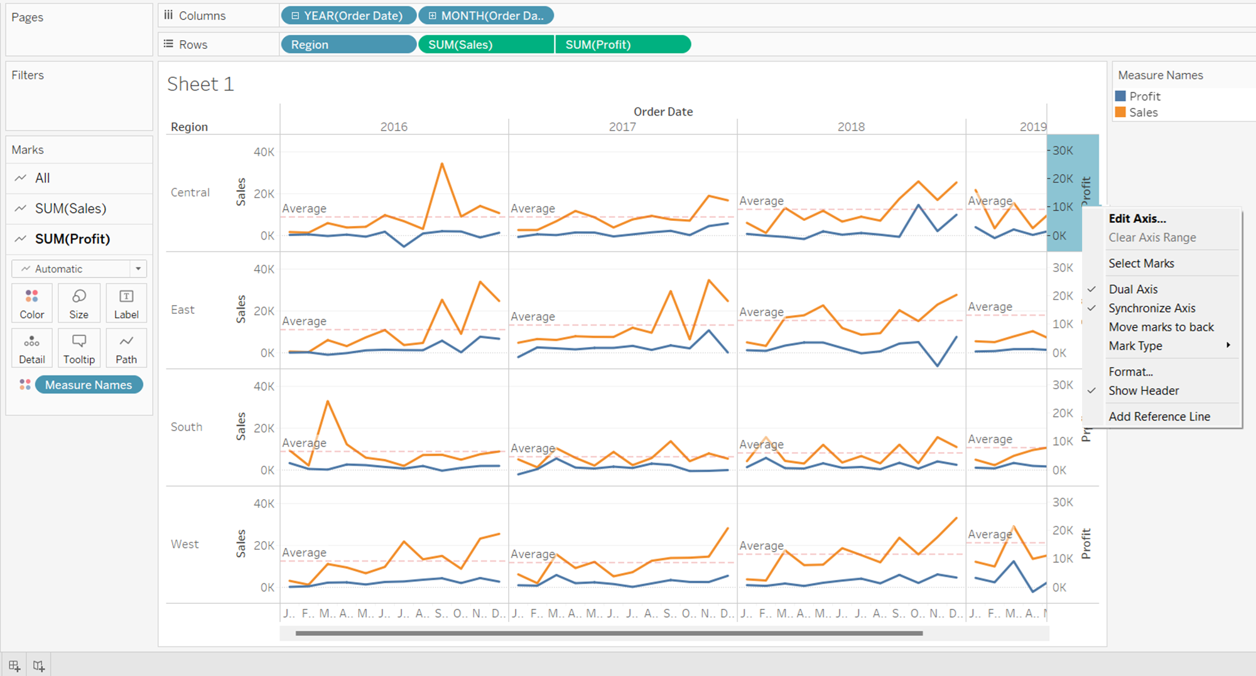Choose Edit Axis from context menu
1256x676 pixels.
tap(1137, 218)
